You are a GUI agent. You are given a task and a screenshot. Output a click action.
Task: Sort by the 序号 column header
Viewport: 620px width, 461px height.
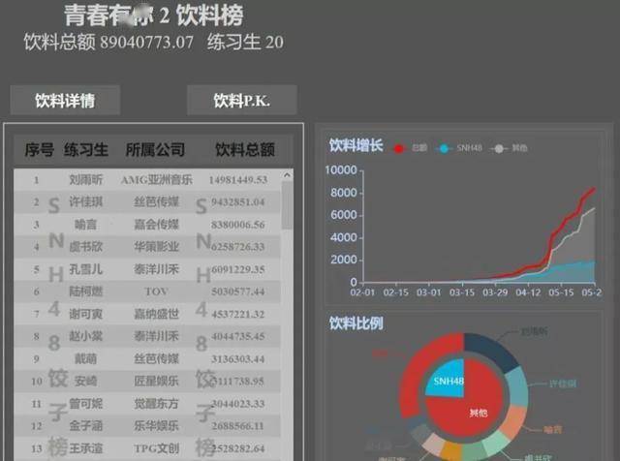point(39,150)
